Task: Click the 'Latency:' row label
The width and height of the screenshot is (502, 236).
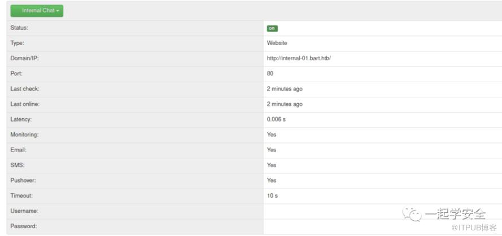Action: (x=21, y=119)
